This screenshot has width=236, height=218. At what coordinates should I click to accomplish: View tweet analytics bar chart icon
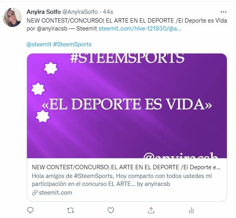pos(191,210)
